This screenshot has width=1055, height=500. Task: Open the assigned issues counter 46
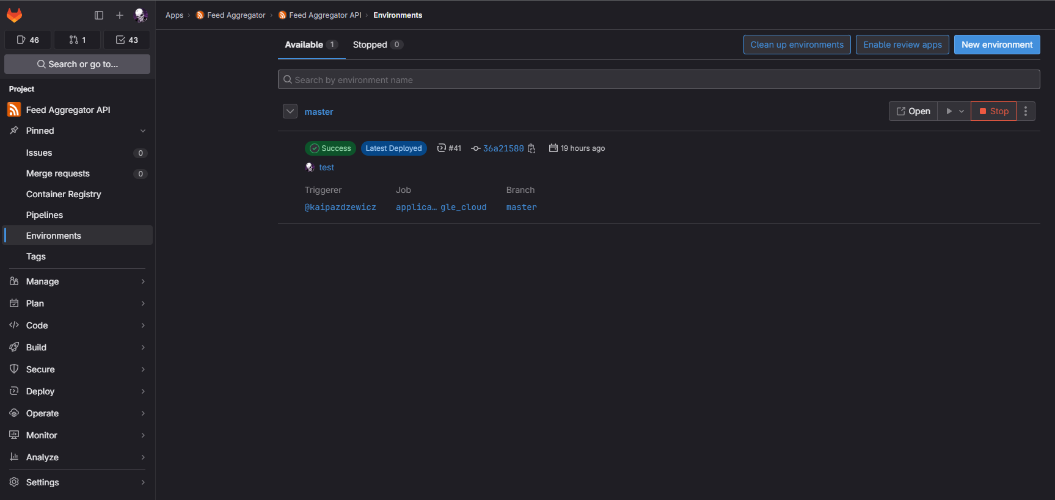coord(28,40)
